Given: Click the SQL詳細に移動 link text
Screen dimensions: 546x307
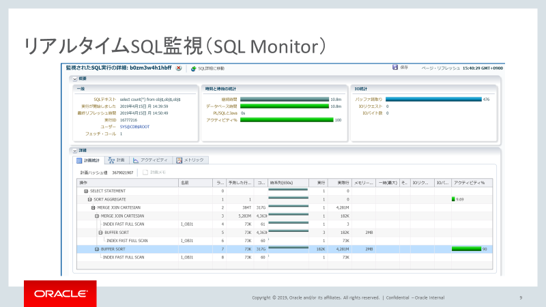Looking at the screenshot, I should pos(212,69).
